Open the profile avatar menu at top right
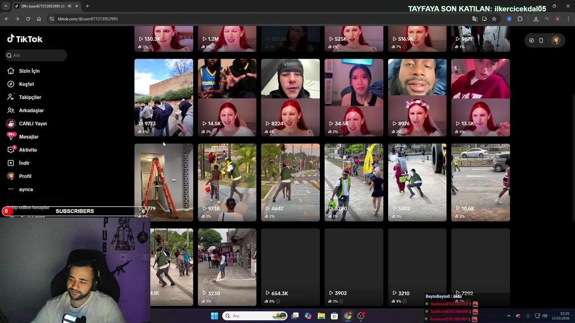 point(556,40)
